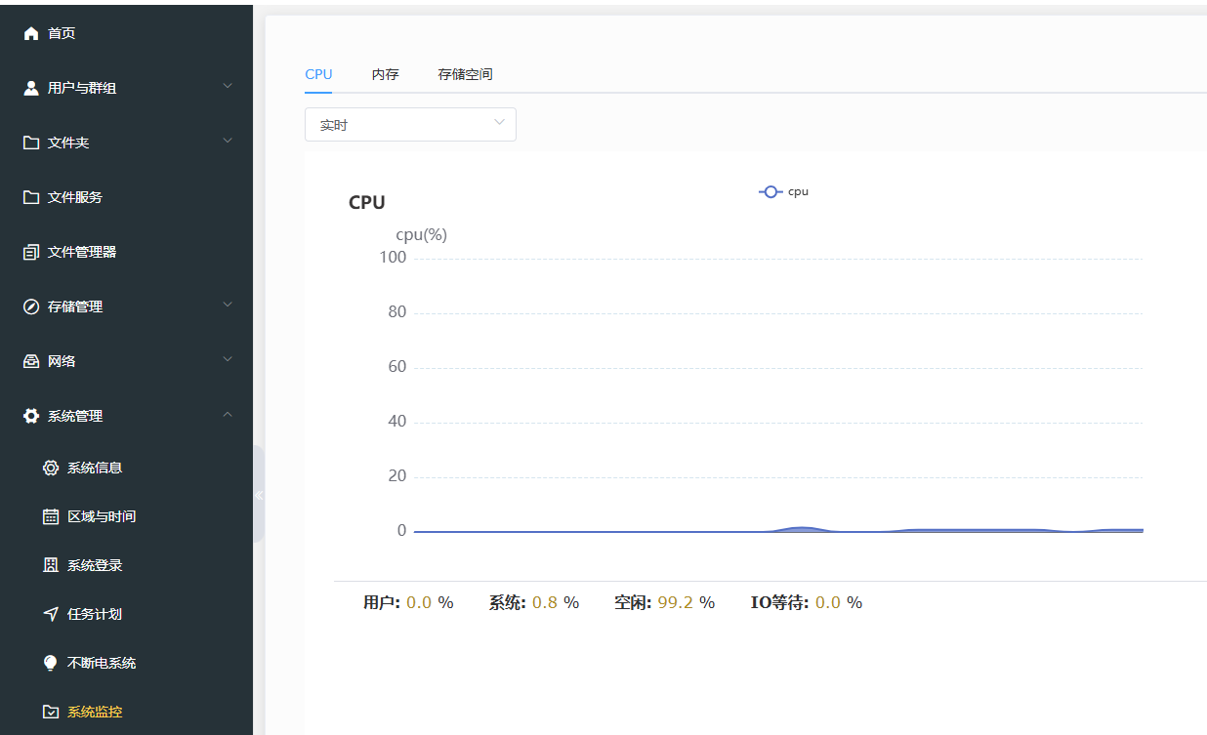This screenshot has width=1207, height=735.
Task: Click the Home (首页) icon in sidebar
Action: tap(30, 32)
